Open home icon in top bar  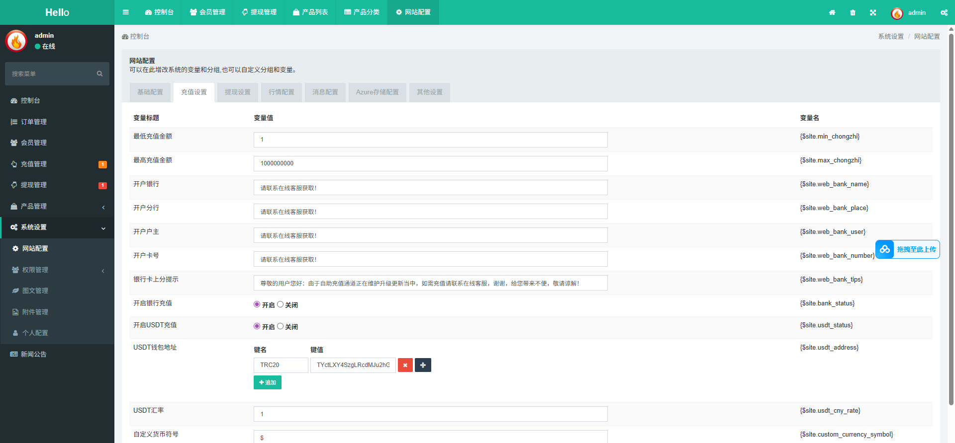(832, 12)
